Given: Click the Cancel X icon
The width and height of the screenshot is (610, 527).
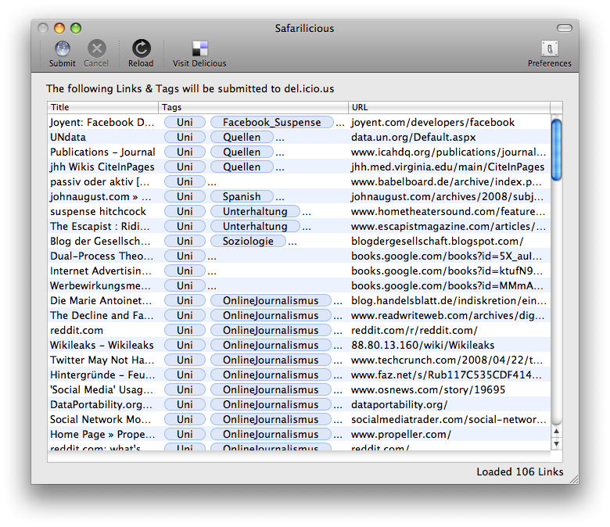Looking at the screenshot, I should pyautogui.click(x=96, y=49).
